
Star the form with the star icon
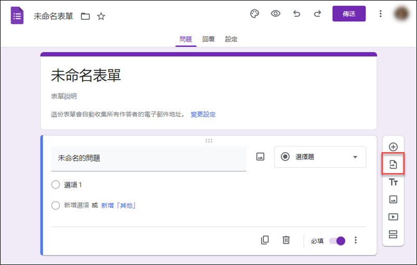(101, 16)
